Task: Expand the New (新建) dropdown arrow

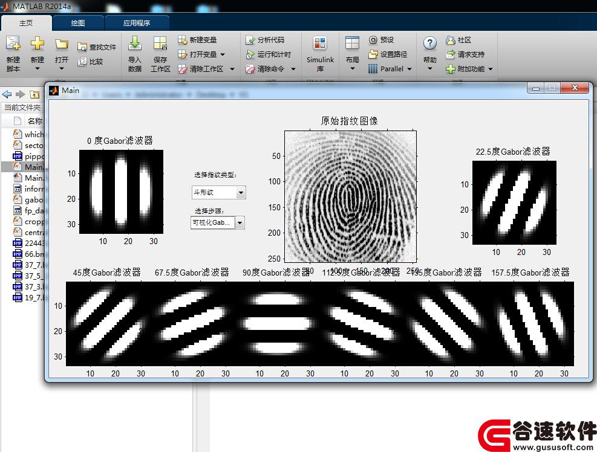Action: click(x=38, y=68)
